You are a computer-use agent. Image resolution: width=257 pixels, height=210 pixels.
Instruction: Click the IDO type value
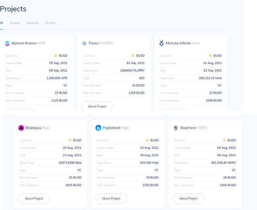pos(142,78)
